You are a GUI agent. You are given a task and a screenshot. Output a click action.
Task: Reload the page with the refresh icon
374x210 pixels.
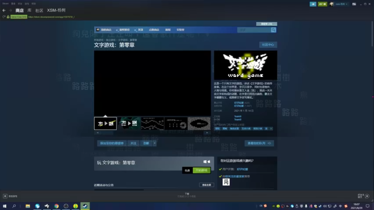tap(4, 17)
